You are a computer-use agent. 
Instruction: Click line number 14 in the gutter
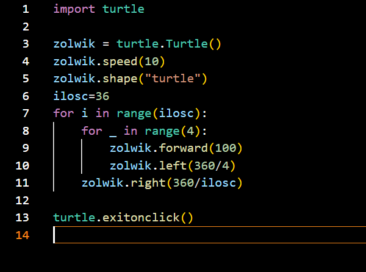(22, 235)
